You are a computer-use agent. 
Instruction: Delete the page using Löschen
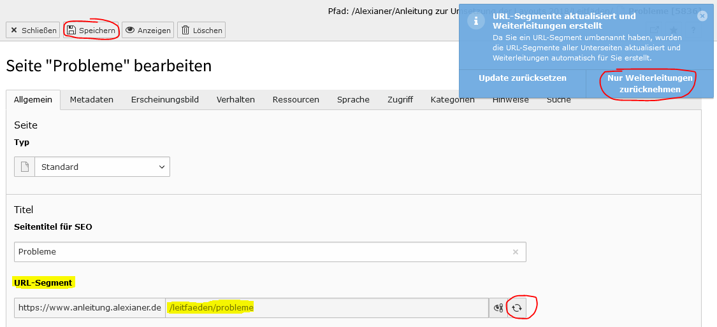tap(201, 31)
